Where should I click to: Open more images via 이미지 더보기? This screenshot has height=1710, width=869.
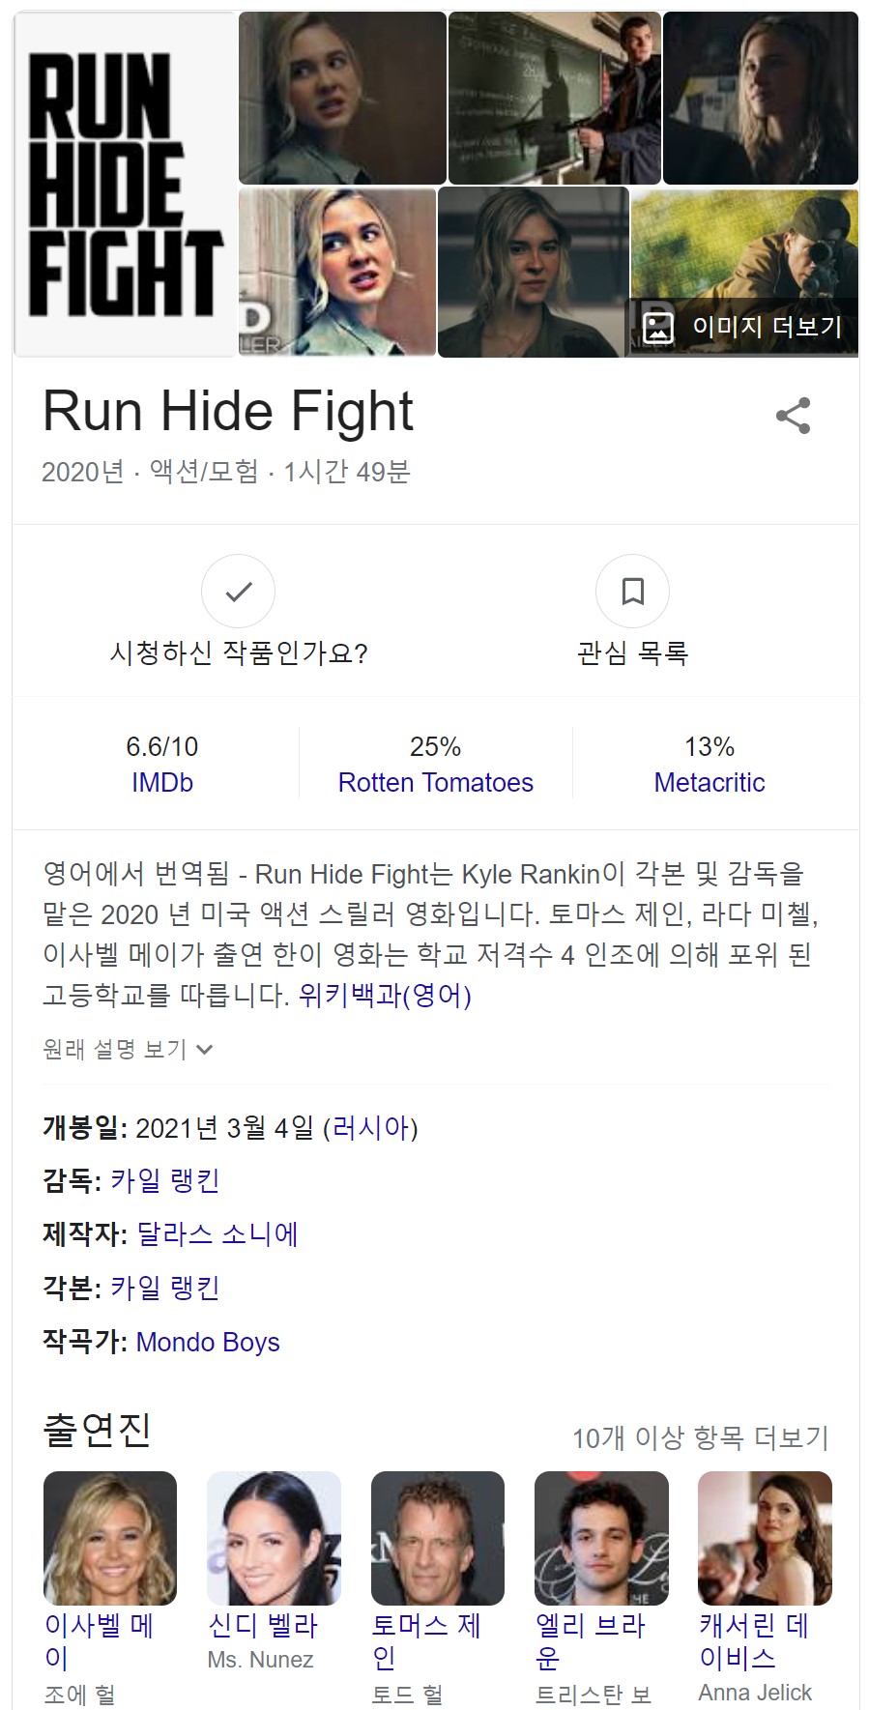[743, 327]
